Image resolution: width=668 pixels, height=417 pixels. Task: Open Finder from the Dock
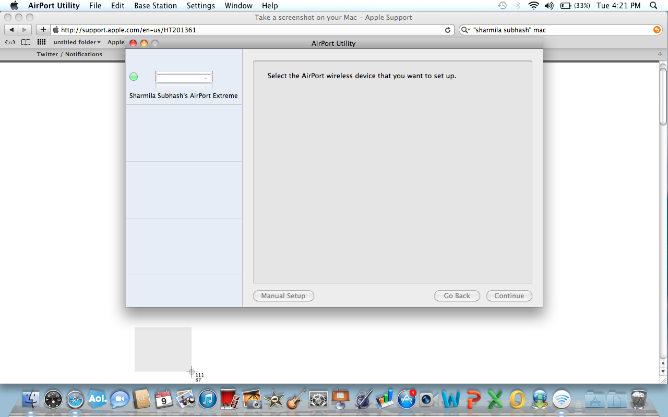coord(31,400)
